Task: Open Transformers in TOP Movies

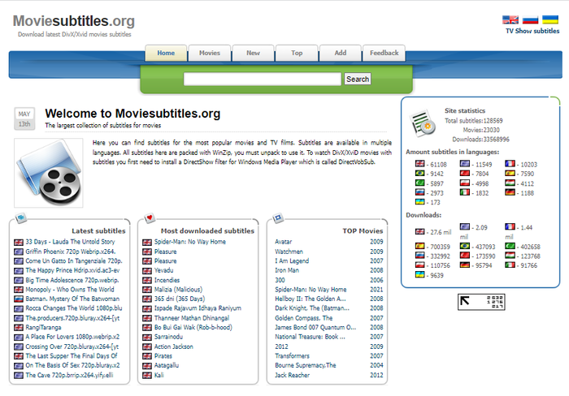Action: coord(292,356)
